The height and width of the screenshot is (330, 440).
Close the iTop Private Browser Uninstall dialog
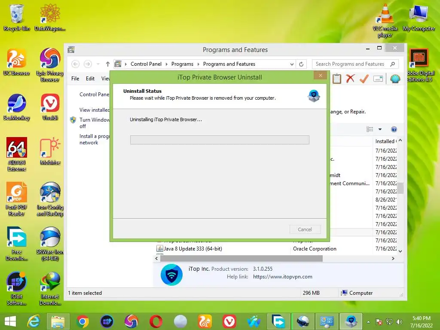coord(321,75)
